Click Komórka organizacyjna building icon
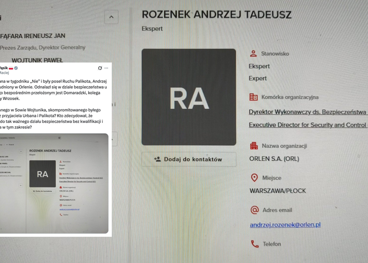368x263 pixels. pos(253,97)
